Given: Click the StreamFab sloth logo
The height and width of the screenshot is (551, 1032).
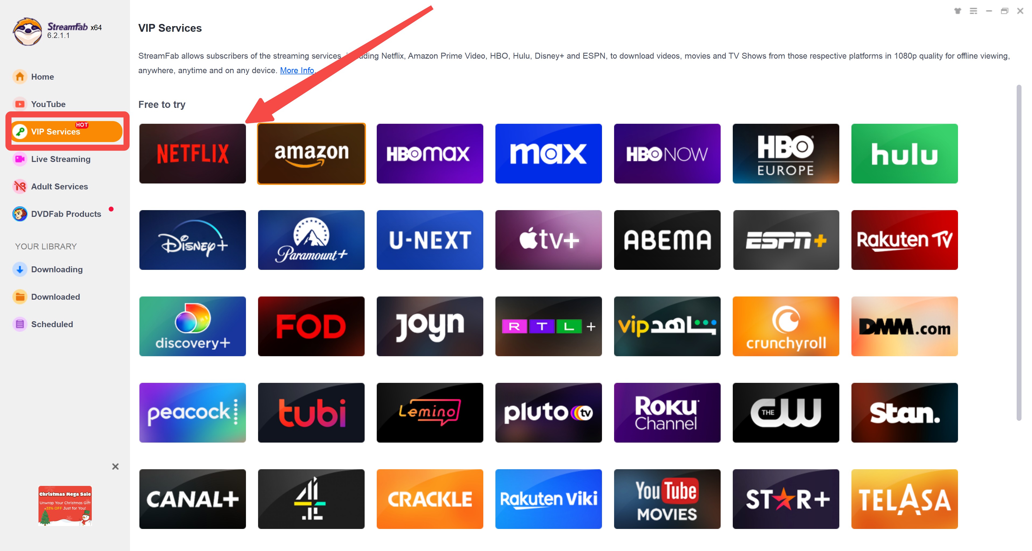Looking at the screenshot, I should 27,32.
